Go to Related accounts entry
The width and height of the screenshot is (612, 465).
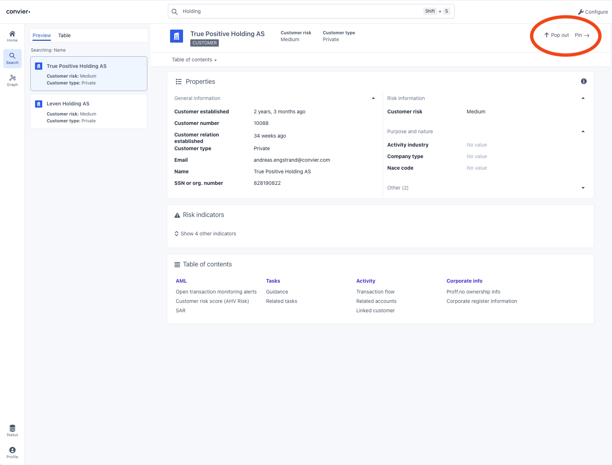[x=376, y=301]
